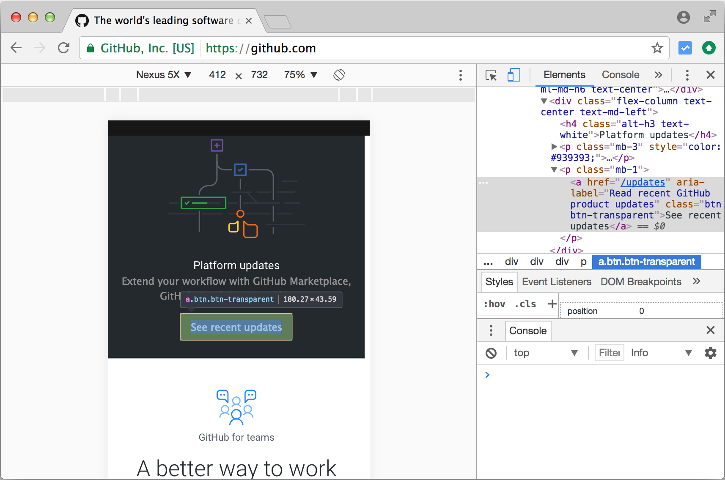Open the green up-arrow extension icon

[709, 48]
